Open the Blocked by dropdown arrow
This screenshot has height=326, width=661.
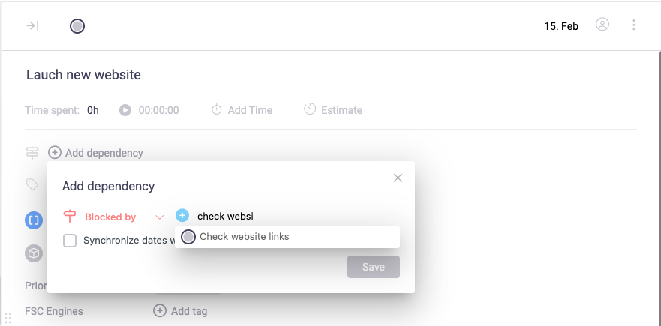(159, 217)
